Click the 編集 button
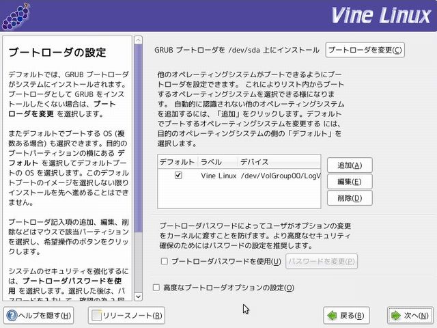 (x=350, y=182)
